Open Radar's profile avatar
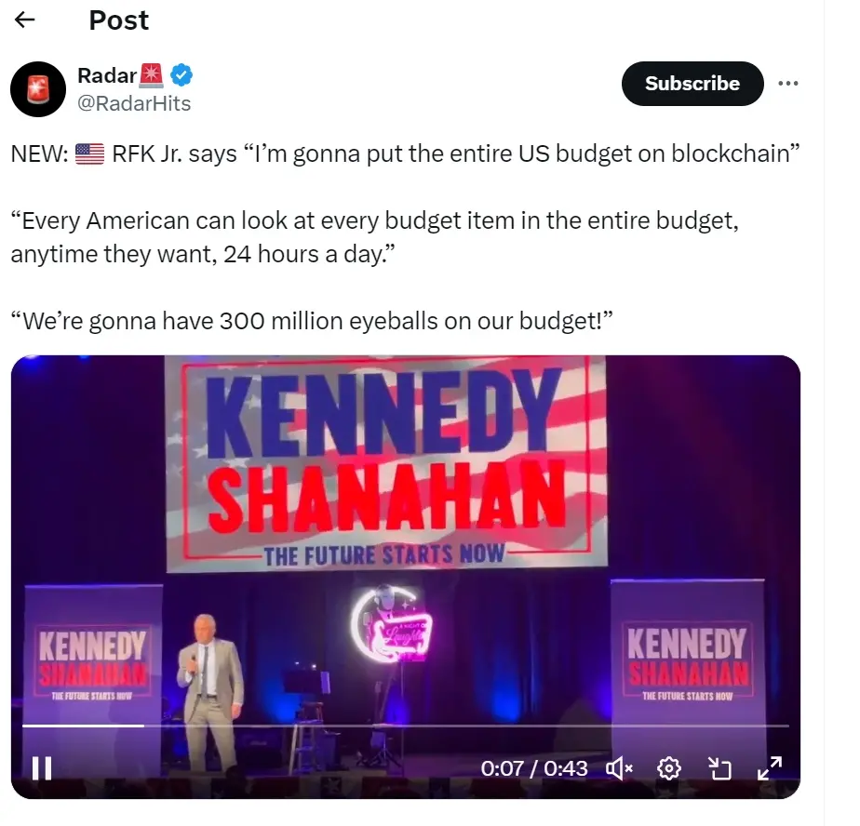The height and width of the screenshot is (826, 860). [x=38, y=90]
